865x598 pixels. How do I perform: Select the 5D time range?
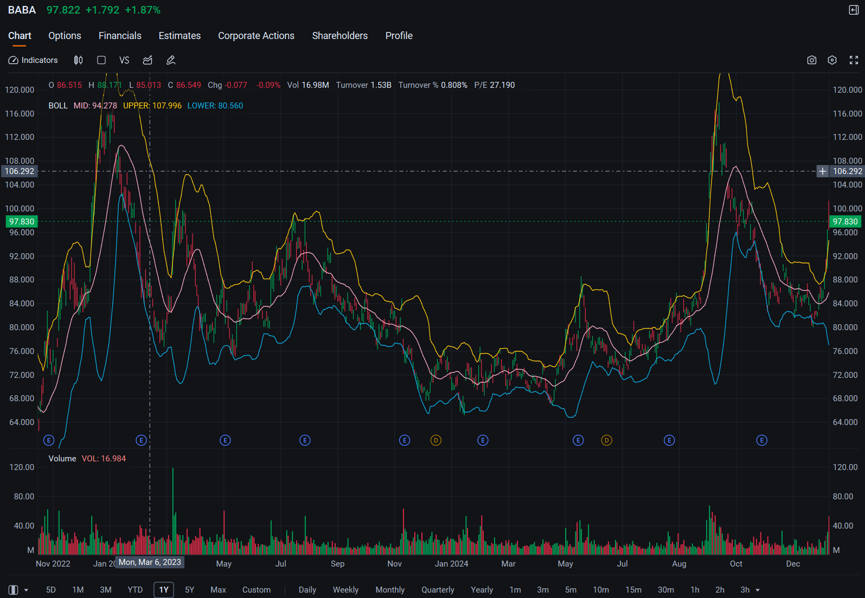tap(51, 590)
